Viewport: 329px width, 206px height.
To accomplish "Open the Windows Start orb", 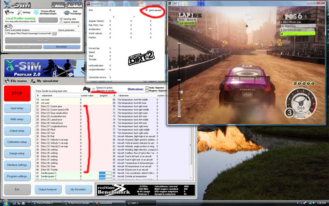I will pyautogui.click(x=5, y=203).
